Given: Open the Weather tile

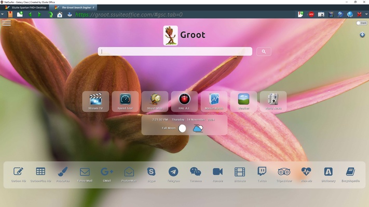Looking at the screenshot, I should [x=243, y=101].
